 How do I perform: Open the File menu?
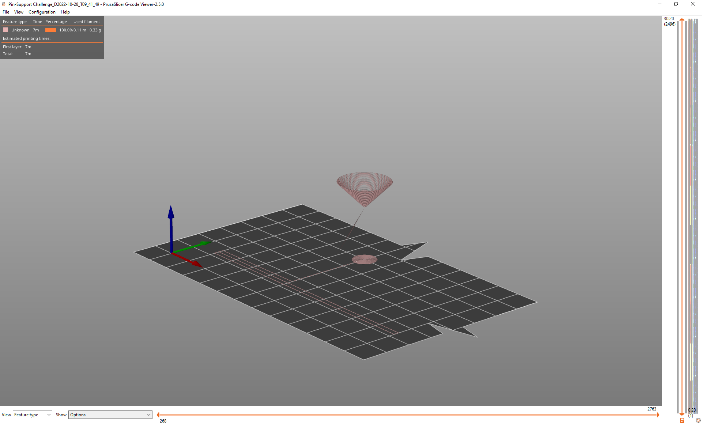coord(5,12)
